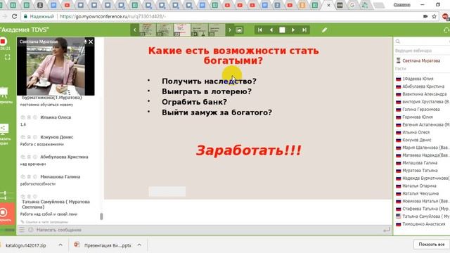The width and height of the screenshot is (450, 253).
Task: Open dropdown for katalogru142017.zip download
Action: click(x=60, y=245)
